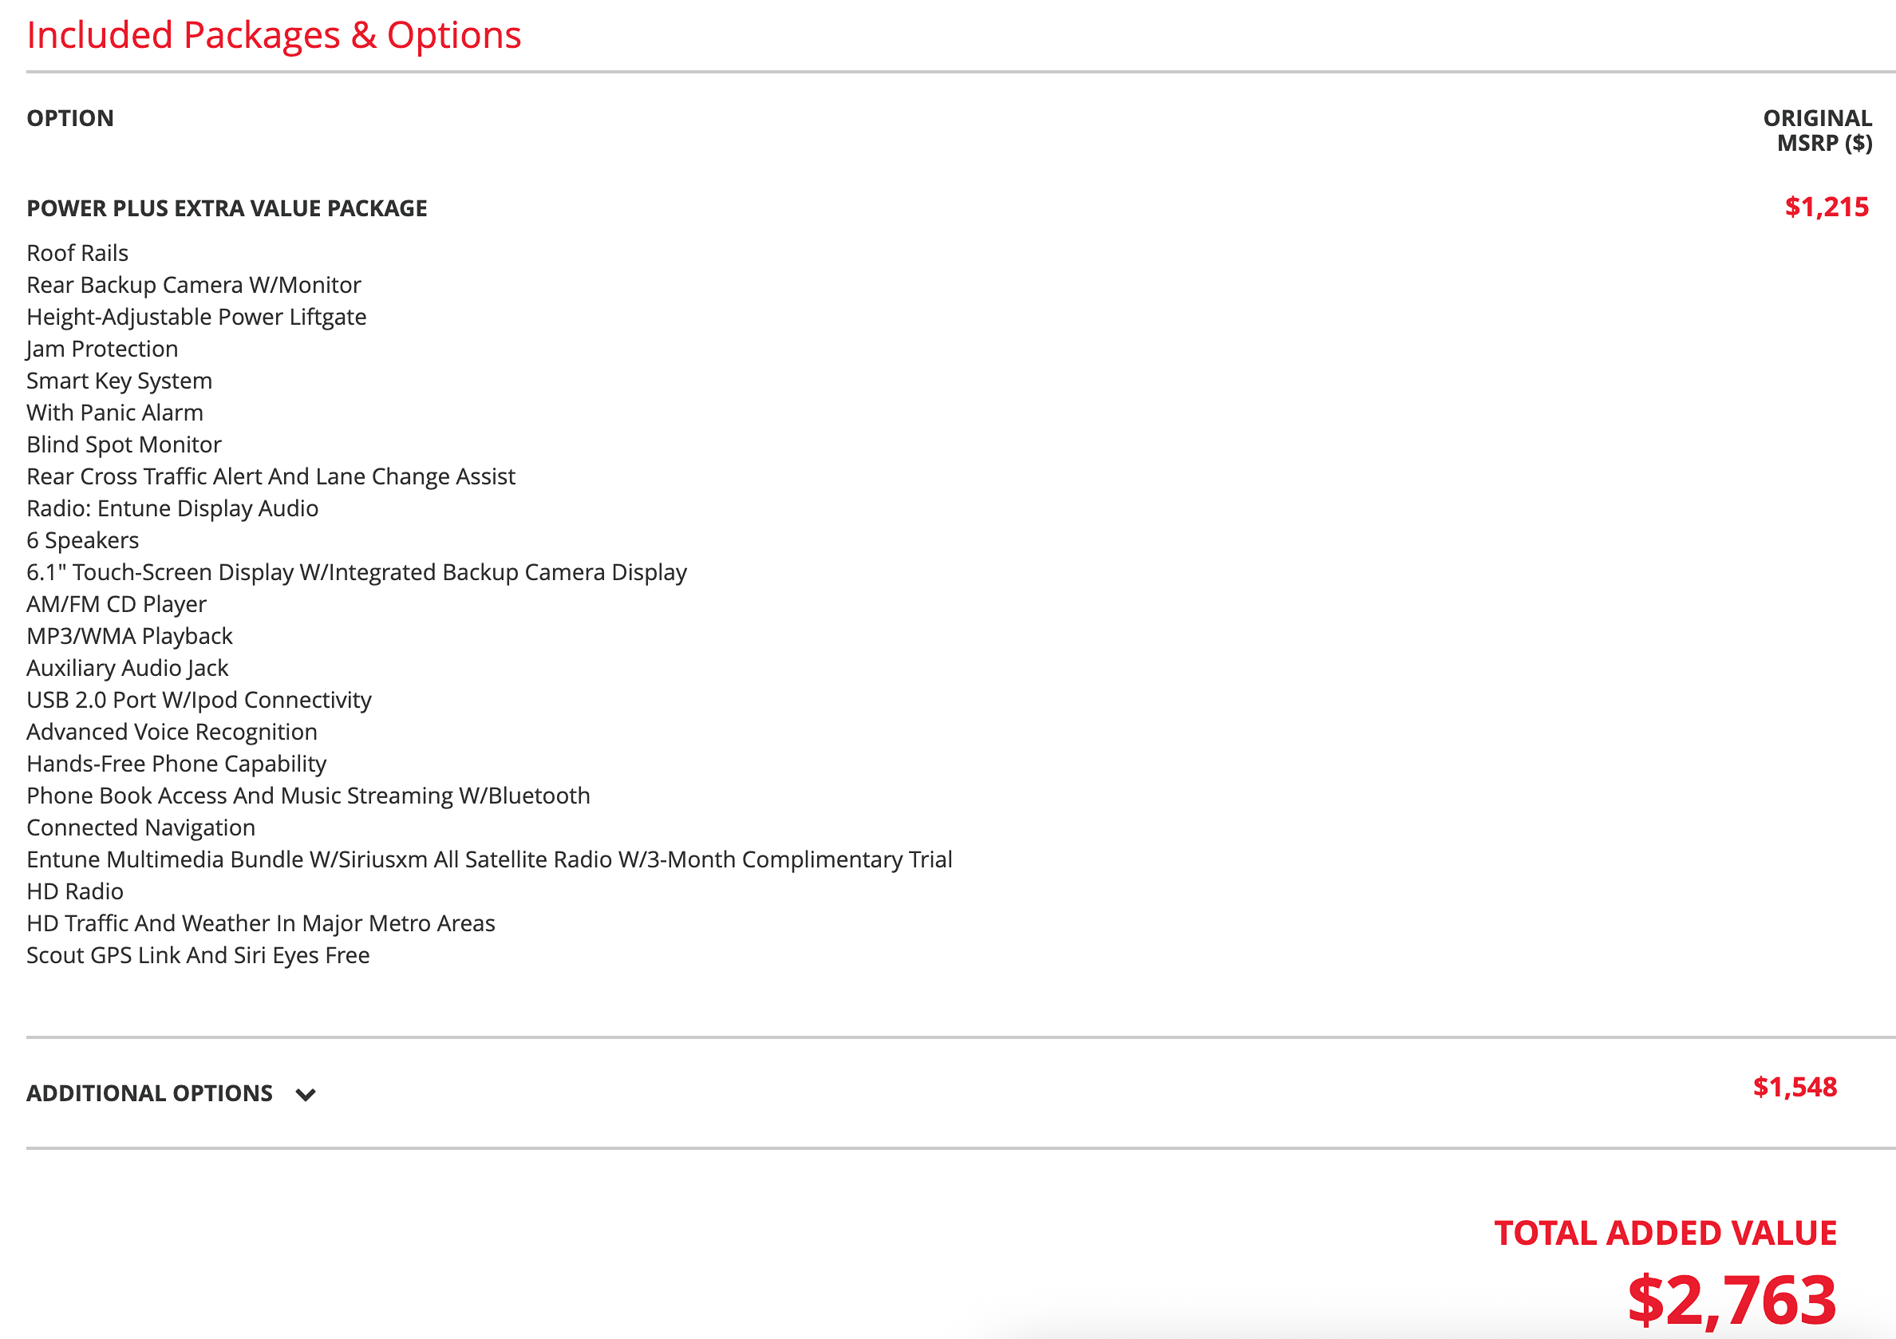Click the Original MSRP column header
Viewport: 1896px width, 1339px height.
pos(1818,130)
